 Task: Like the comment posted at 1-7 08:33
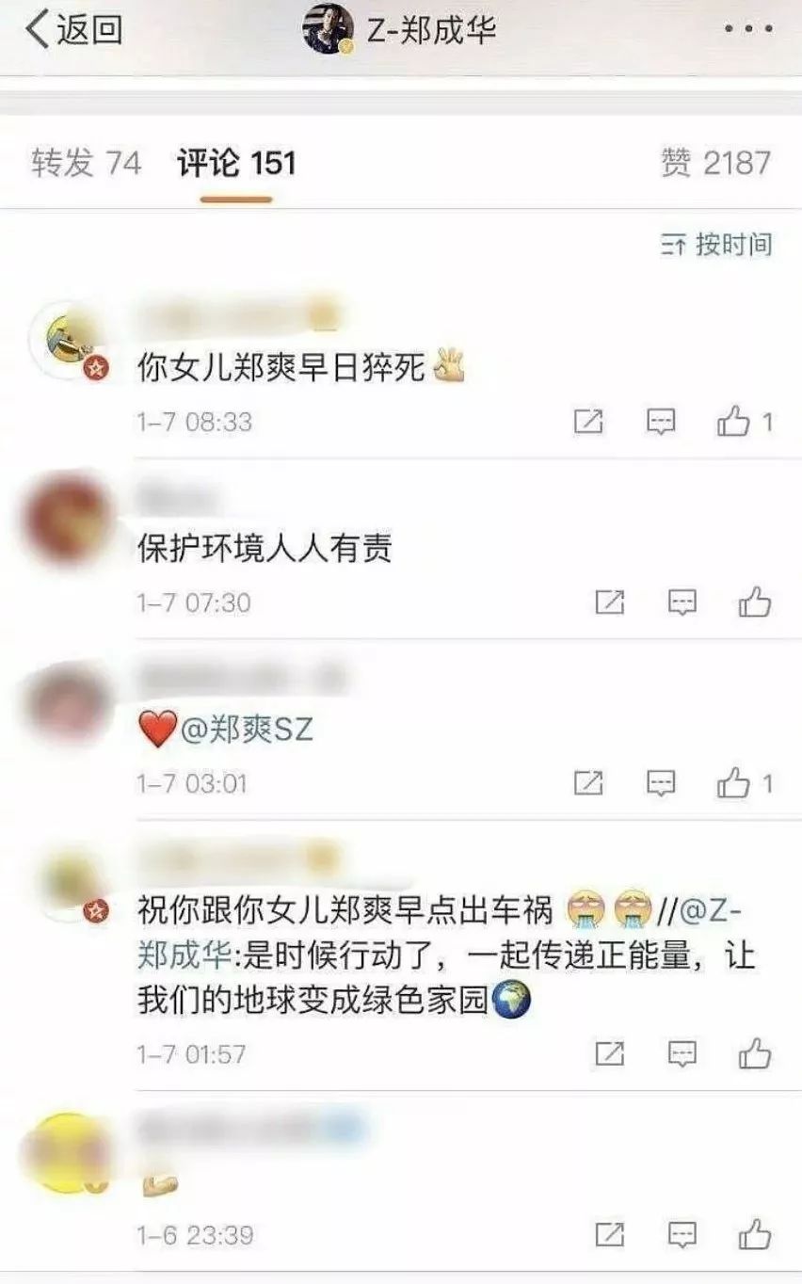coord(743,422)
